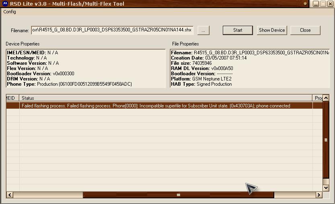Click the Filename line in File Properties

pyautogui.click(x=250, y=53)
